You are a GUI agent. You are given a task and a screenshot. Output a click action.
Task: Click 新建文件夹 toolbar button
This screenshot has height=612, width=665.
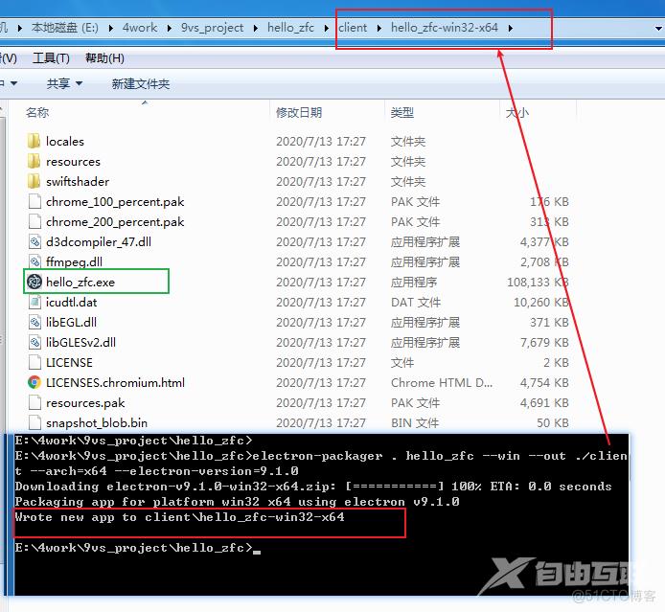[141, 84]
